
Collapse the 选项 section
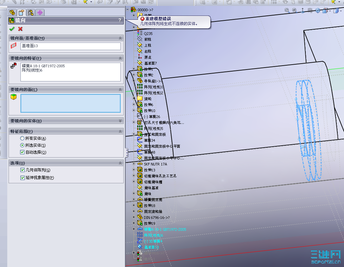120,163
